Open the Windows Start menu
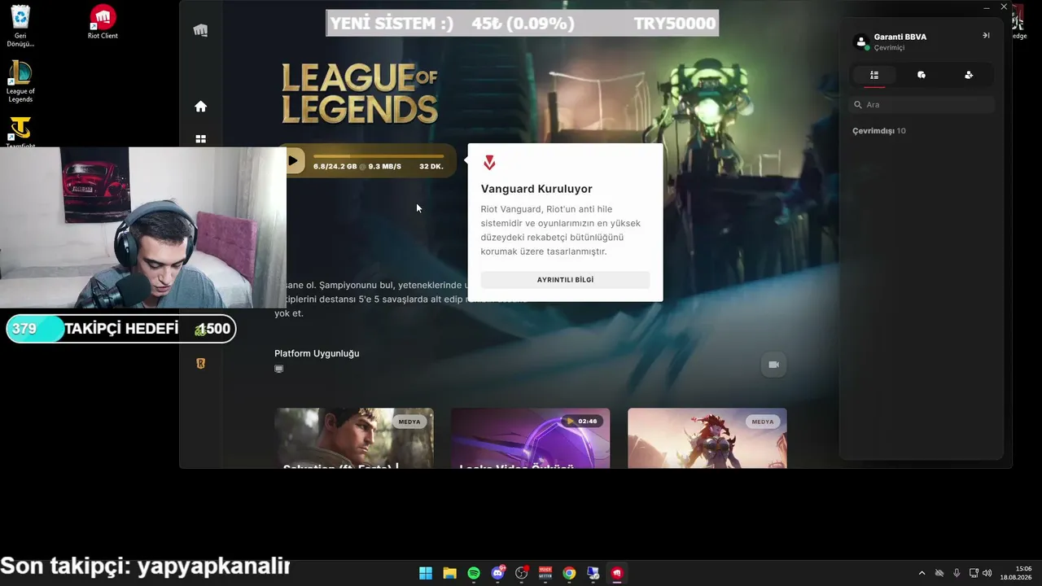This screenshot has width=1042, height=586. point(426,573)
